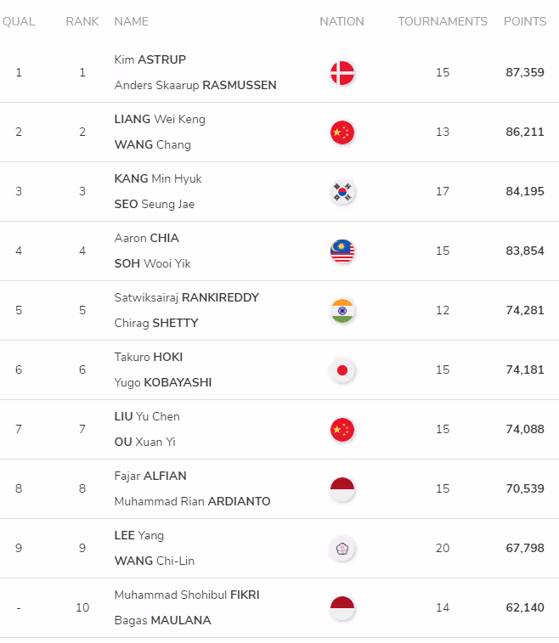
Task: Click China flag beside LIU Yu Chen
Action: (x=342, y=430)
